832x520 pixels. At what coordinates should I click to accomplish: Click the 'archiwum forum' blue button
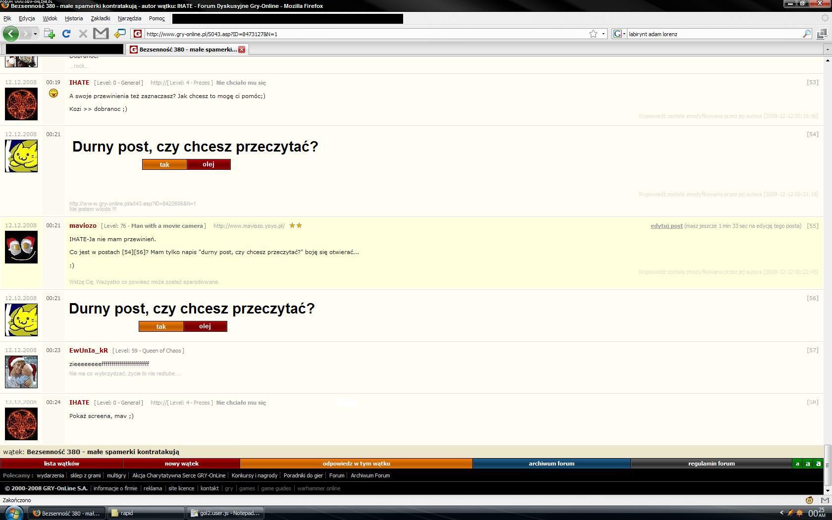pos(552,464)
